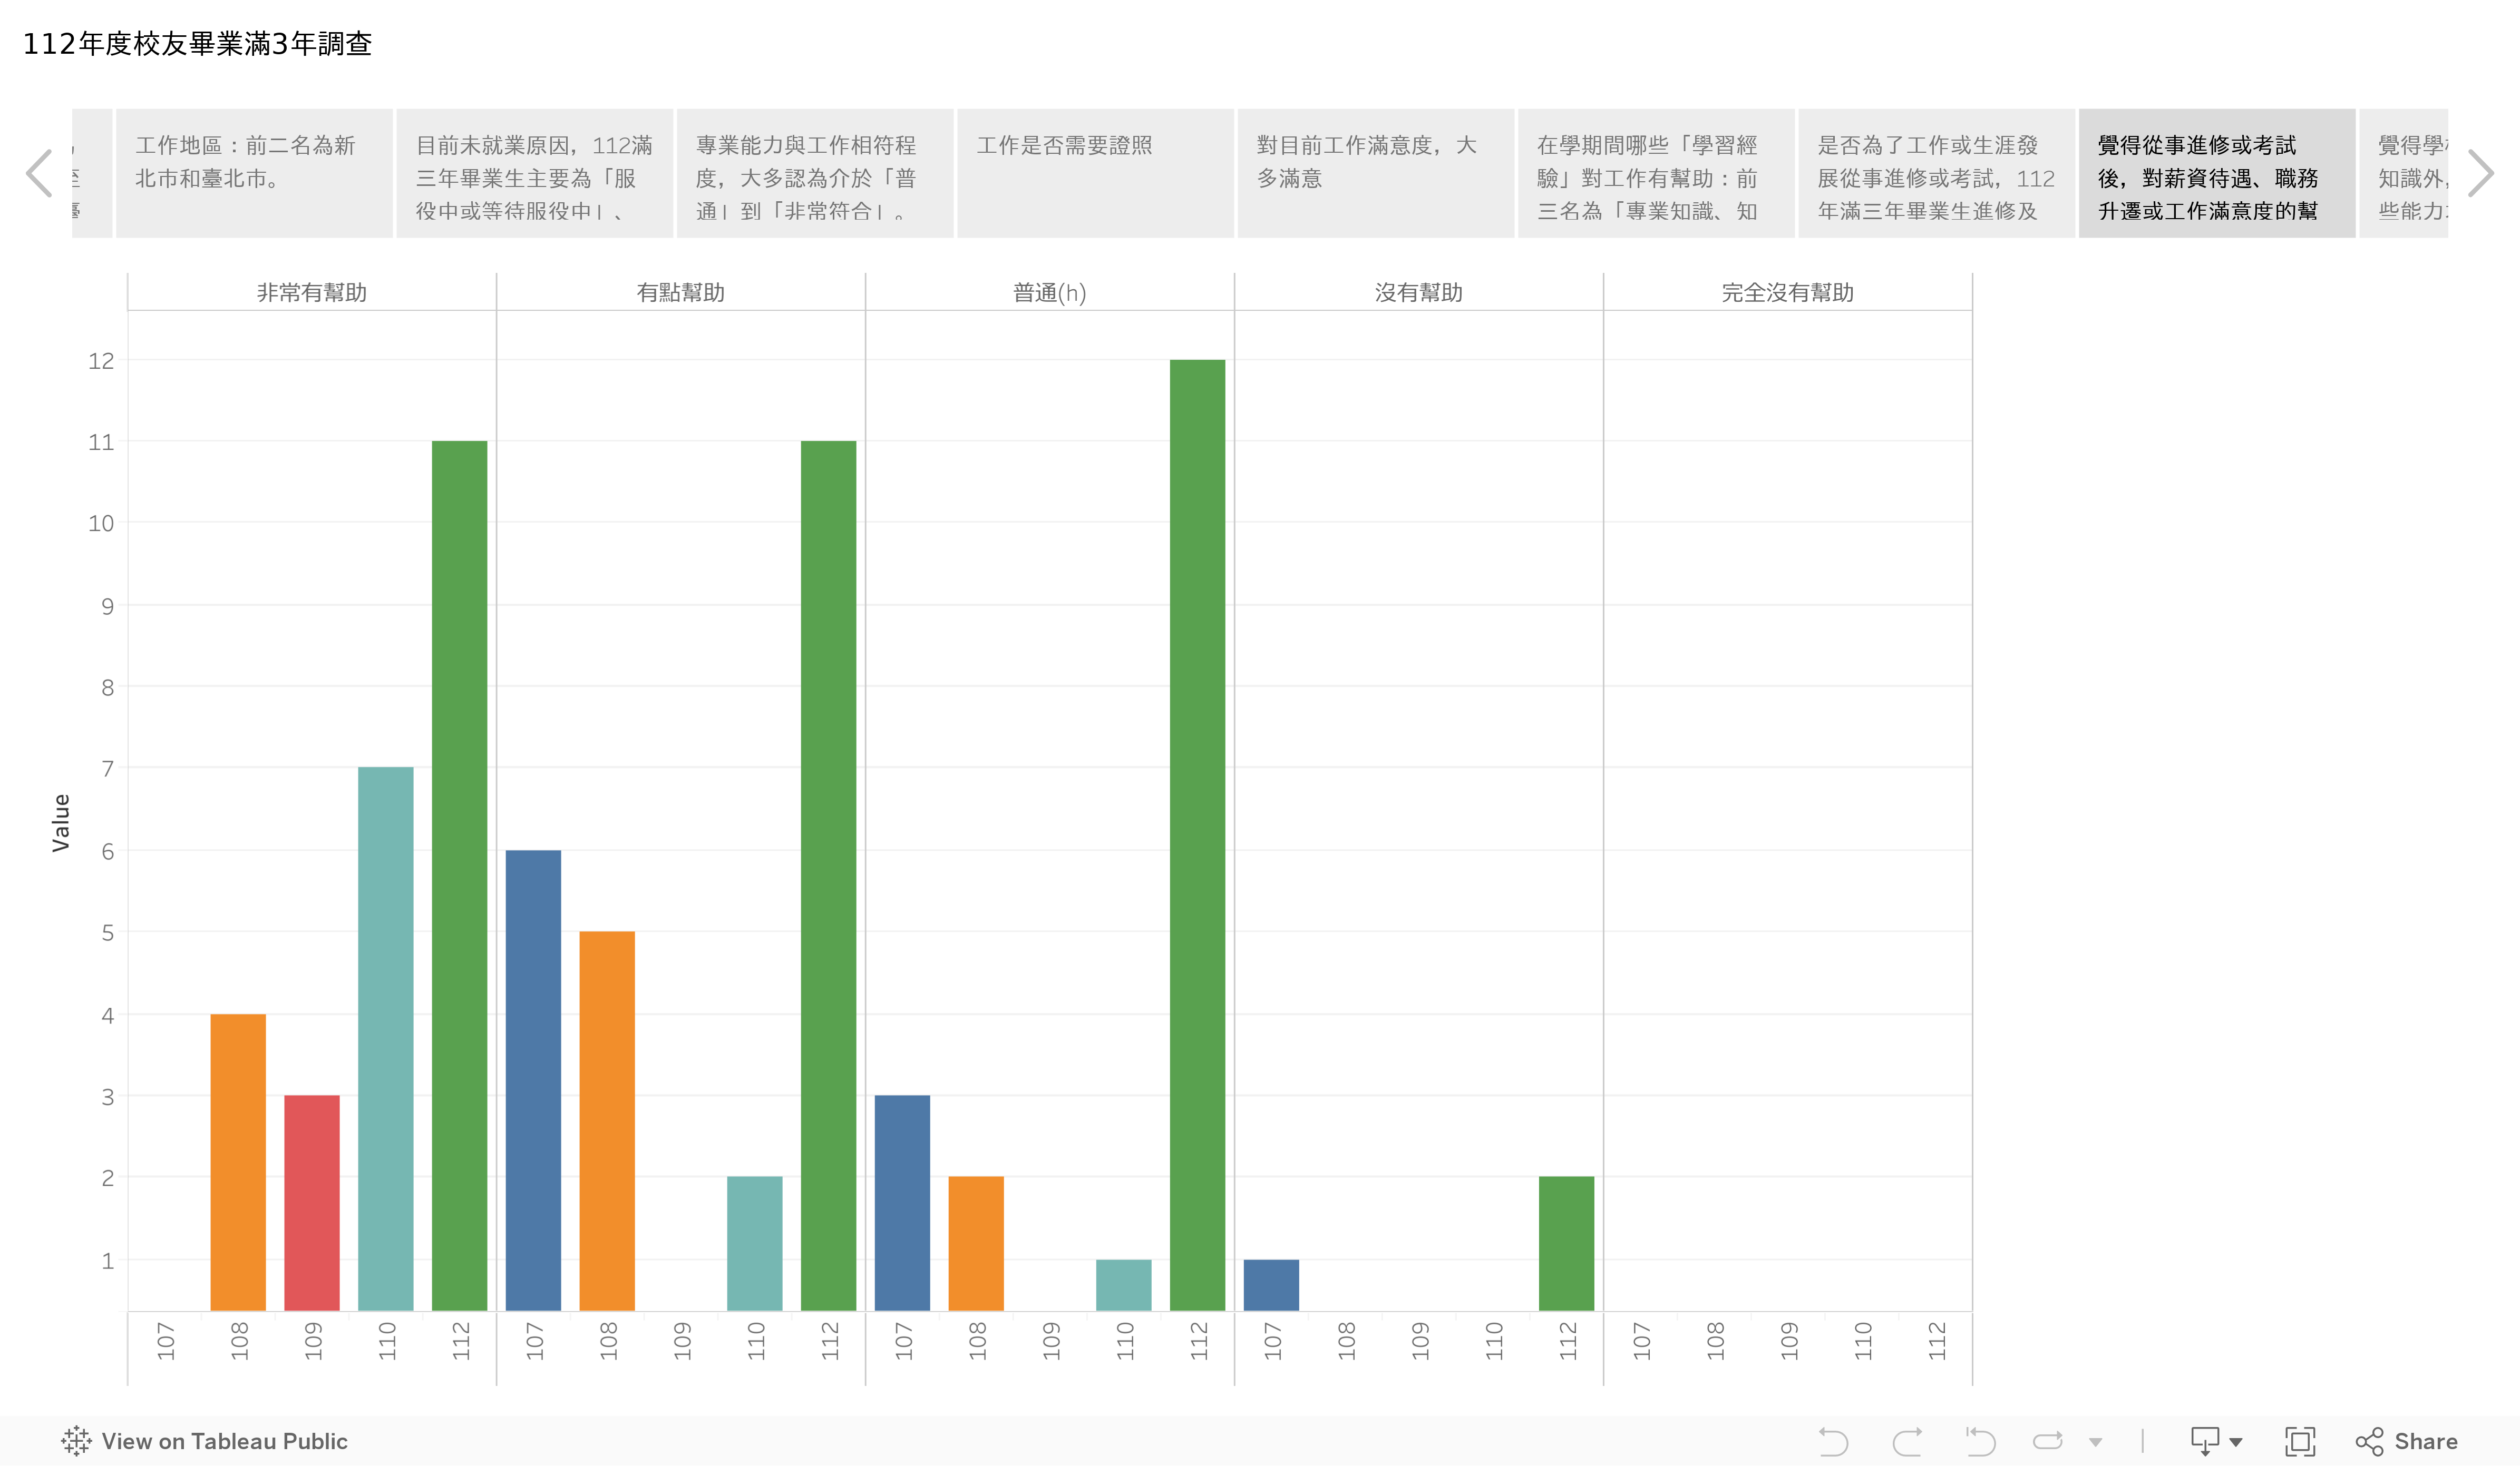Image resolution: width=2520 pixels, height=1466 pixels.
Task: Click the Share button
Action: (2407, 1441)
